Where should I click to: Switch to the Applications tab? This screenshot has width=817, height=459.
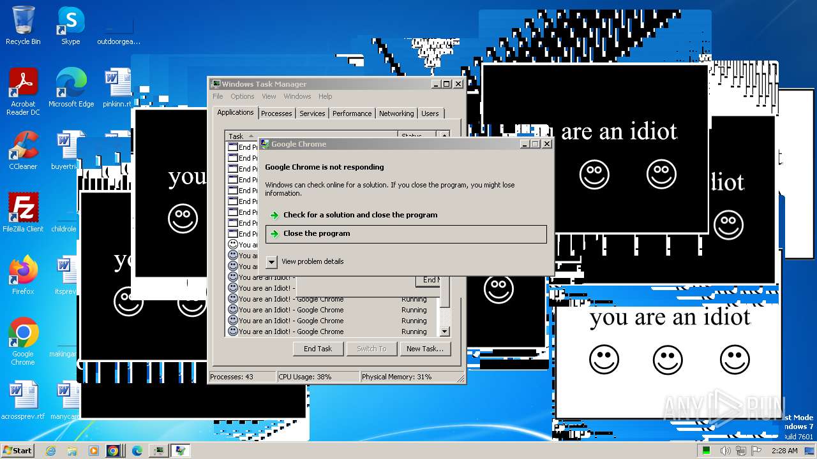(x=236, y=112)
